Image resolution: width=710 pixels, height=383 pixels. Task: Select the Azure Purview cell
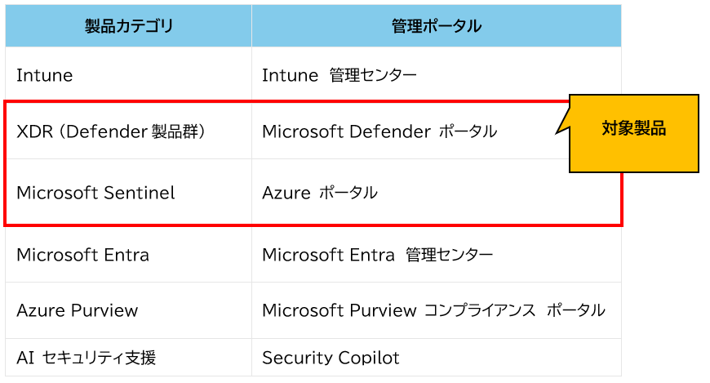pyautogui.click(x=77, y=310)
